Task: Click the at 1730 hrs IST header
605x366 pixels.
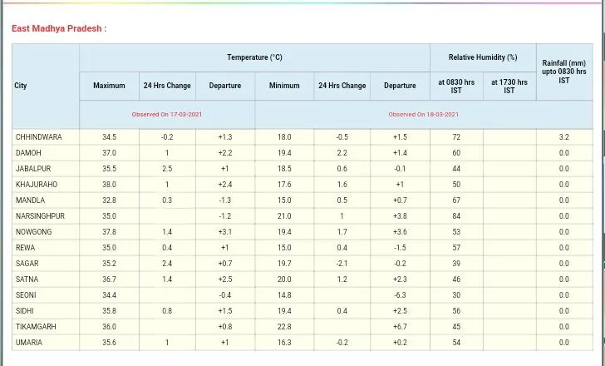Action: pyautogui.click(x=509, y=87)
